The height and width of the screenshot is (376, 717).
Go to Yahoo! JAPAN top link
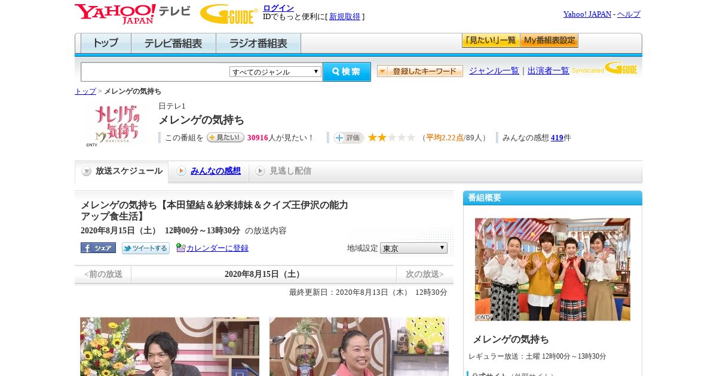(587, 14)
